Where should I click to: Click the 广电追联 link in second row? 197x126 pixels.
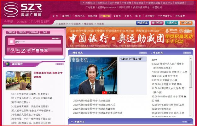point(90,7)
